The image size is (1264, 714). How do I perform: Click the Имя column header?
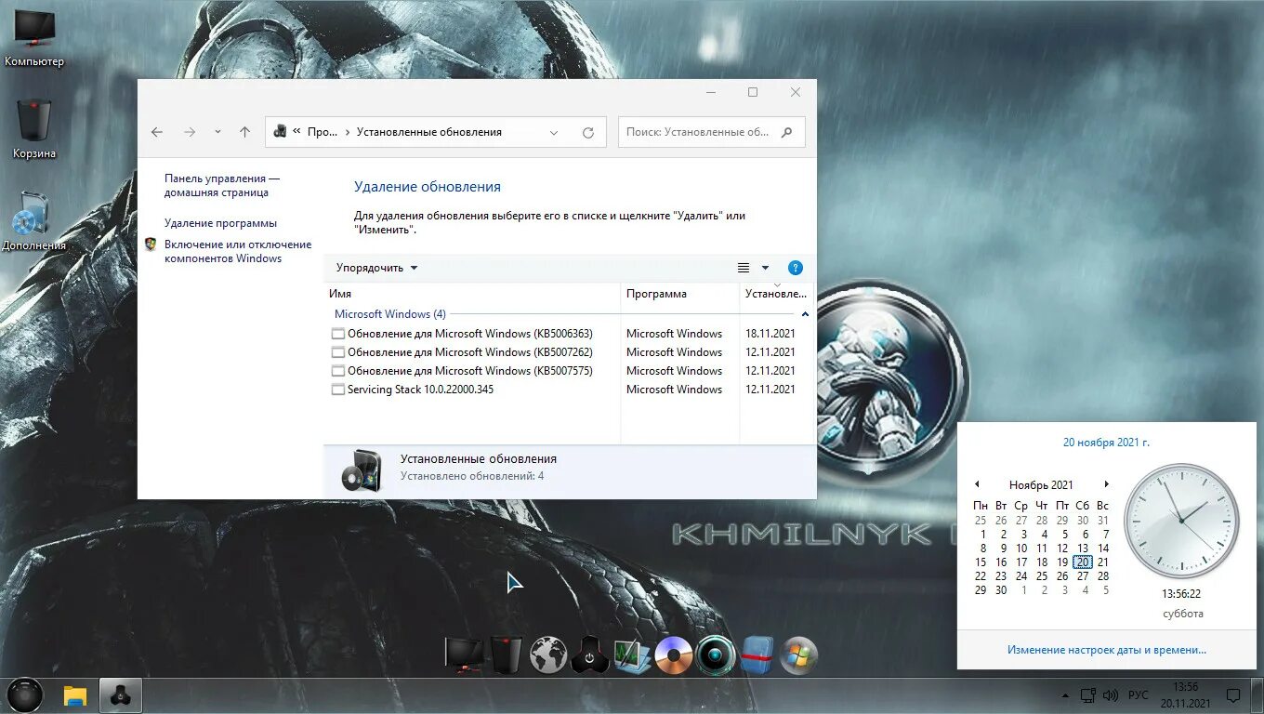(472, 294)
